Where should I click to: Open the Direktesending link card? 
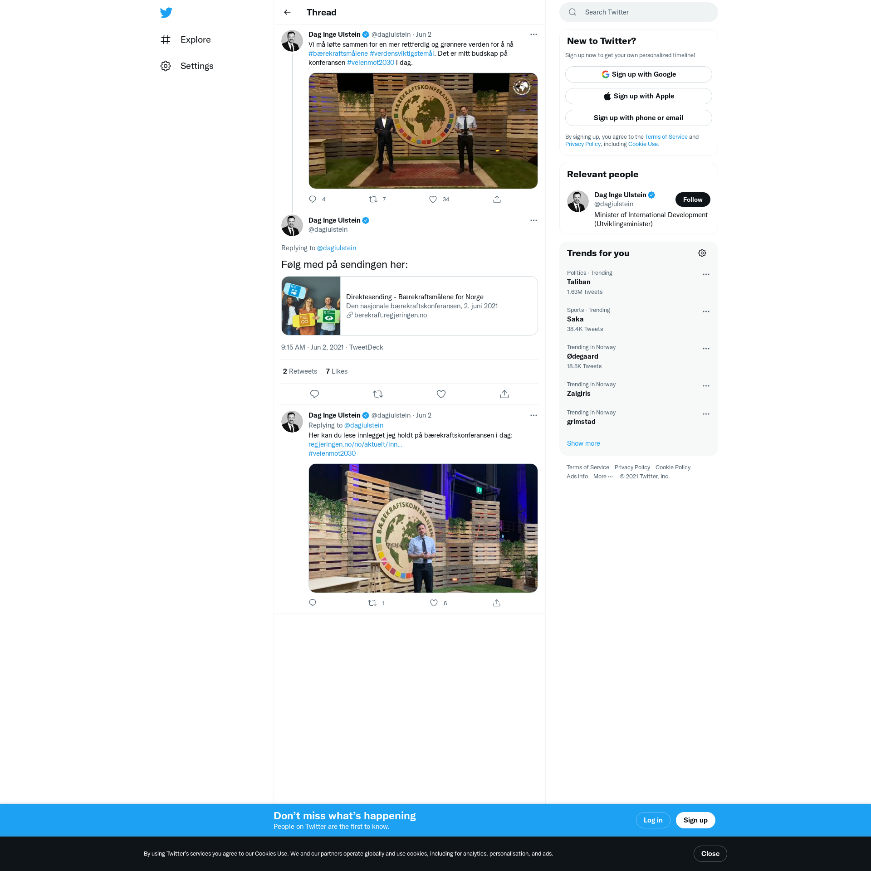pyautogui.click(x=409, y=306)
